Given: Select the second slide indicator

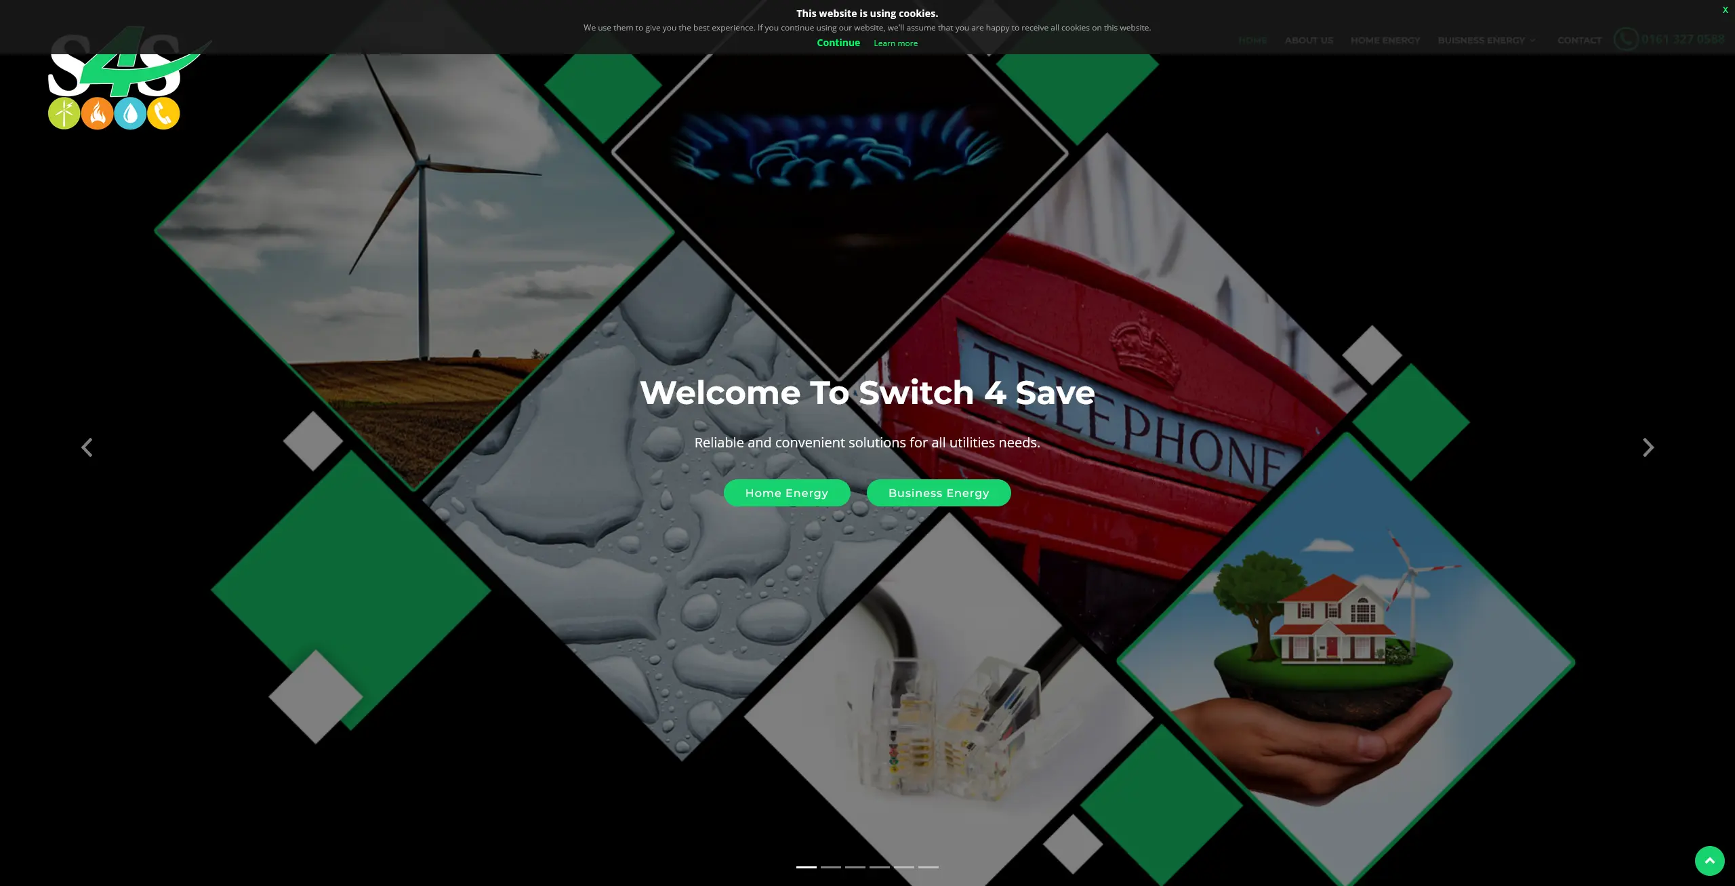Looking at the screenshot, I should [831, 867].
